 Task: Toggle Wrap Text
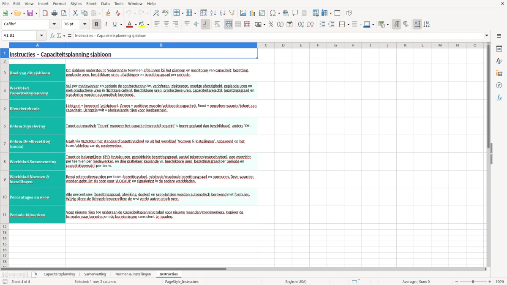tap(217, 24)
